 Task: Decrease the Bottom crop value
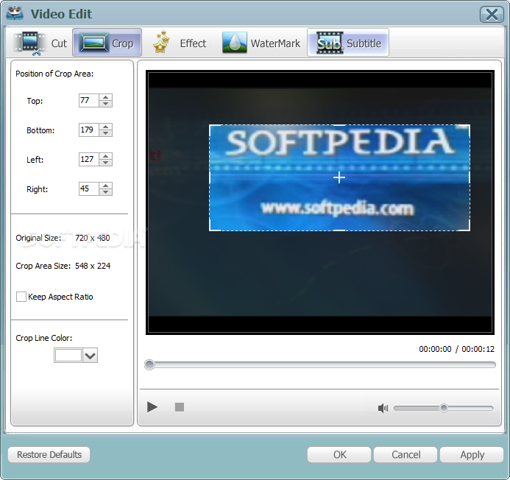point(106,133)
